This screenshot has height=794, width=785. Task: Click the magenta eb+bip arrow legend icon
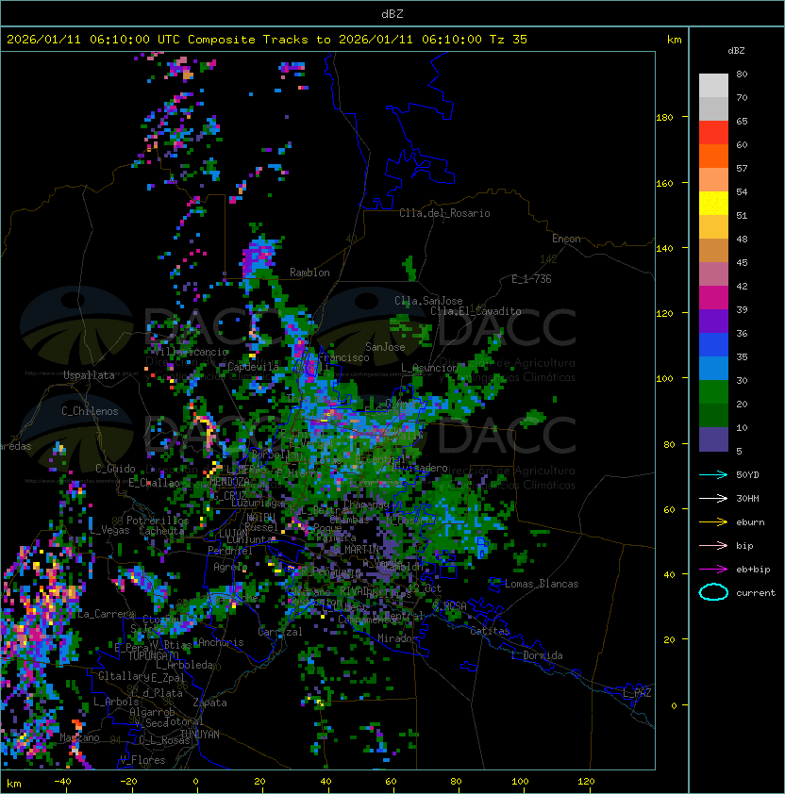pos(713,570)
